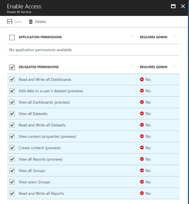The width and height of the screenshot is (189, 204).
Task: Uncheck Read and Write all Dashboards
Action: (x=12, y=79)
